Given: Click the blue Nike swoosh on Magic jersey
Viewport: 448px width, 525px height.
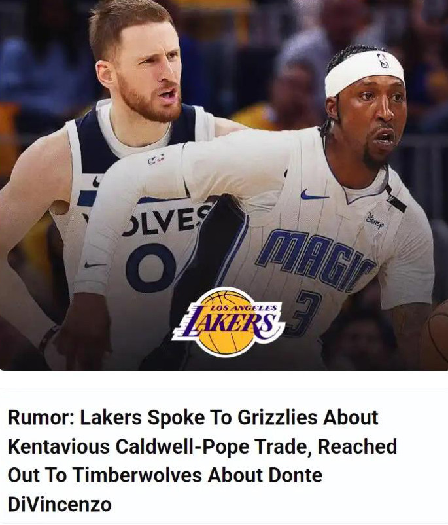Looking at the screenshot, I should [314, 194].
